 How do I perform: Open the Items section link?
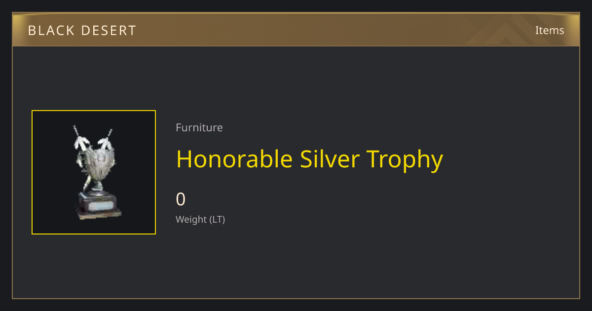[x=550, y=30]
